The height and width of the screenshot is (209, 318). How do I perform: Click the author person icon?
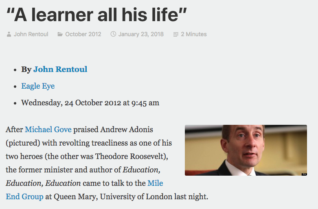pyautogui.click(x=9, y=34)
